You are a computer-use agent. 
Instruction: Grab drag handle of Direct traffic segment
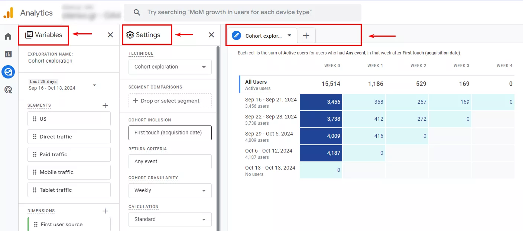tap(35, 137)
